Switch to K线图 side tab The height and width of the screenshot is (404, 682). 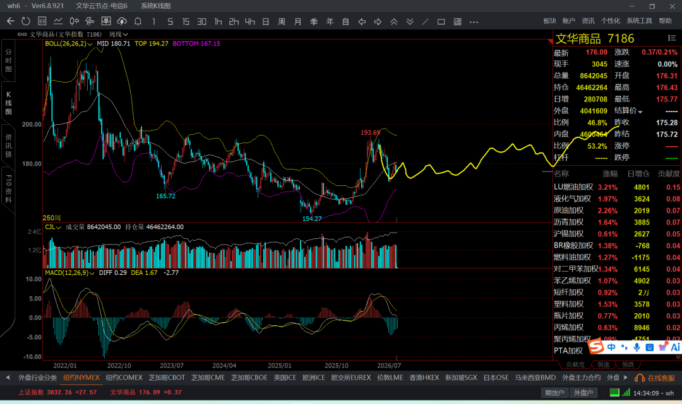(8, 103)
